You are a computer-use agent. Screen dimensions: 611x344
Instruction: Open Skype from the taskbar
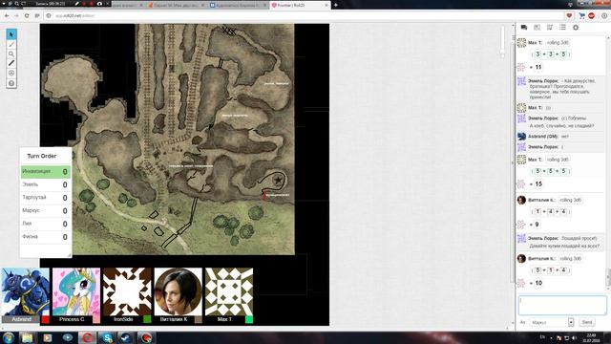tap(107, 337)
